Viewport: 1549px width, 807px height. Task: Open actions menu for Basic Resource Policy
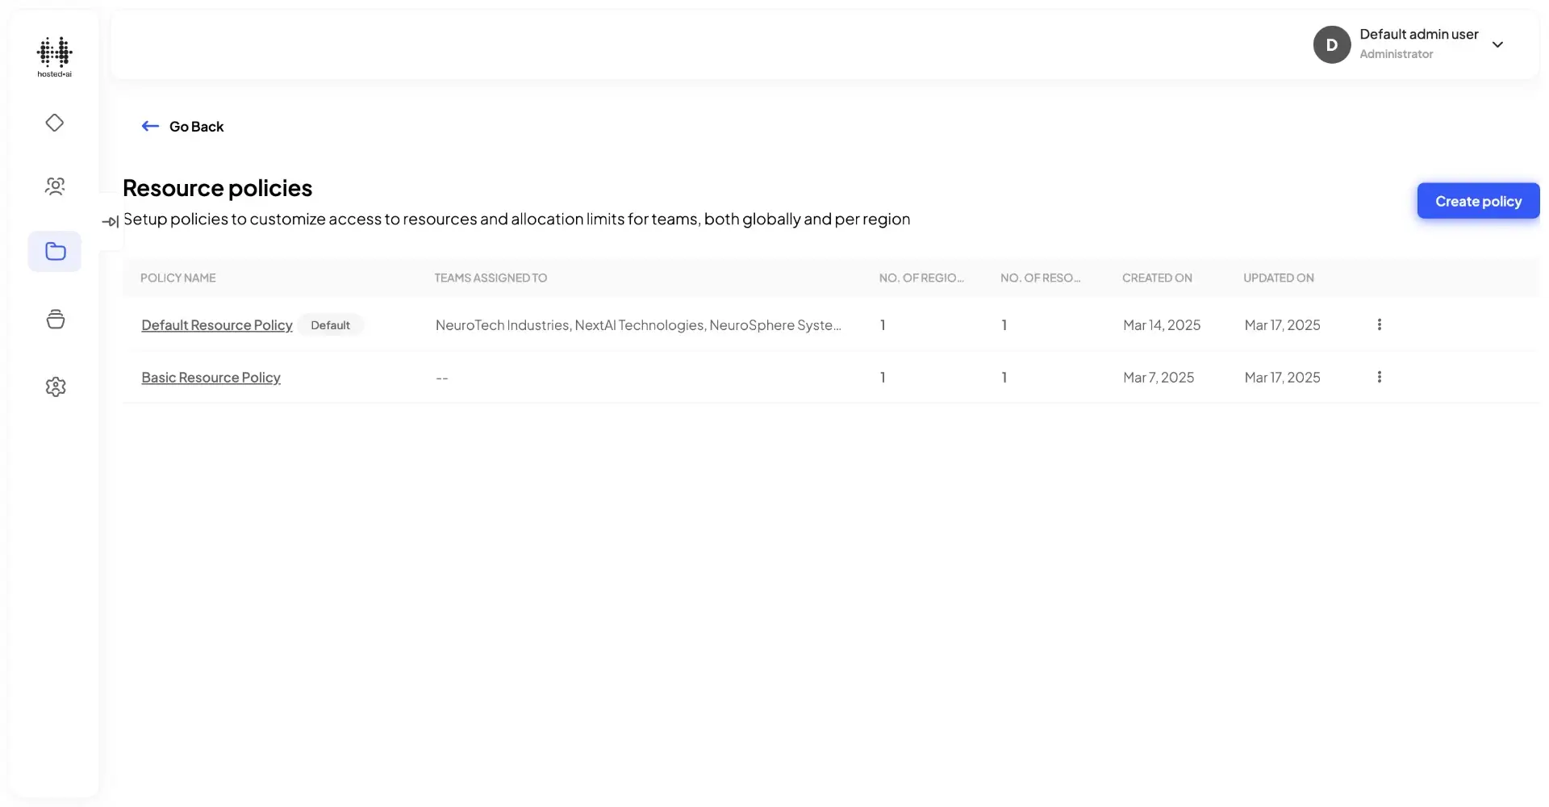coord(1379,377)
